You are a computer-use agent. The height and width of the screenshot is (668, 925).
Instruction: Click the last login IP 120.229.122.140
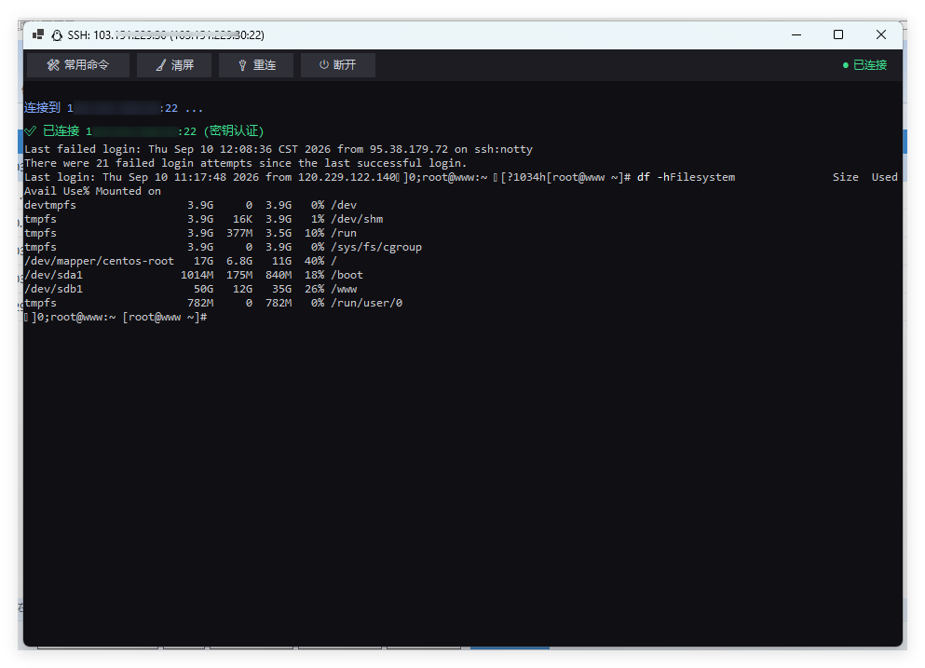(347, 177)
